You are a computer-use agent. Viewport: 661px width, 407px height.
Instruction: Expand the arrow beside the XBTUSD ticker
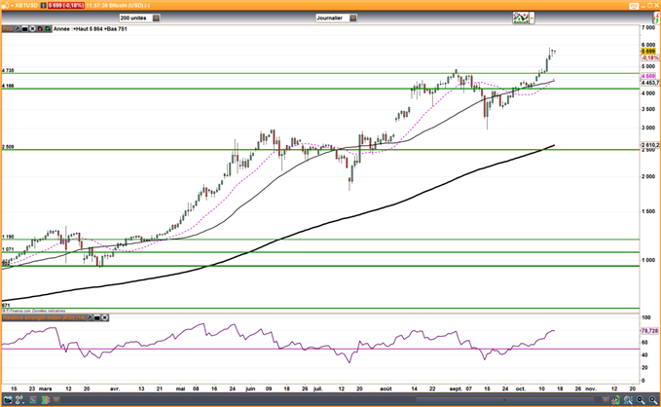(13, 6)
